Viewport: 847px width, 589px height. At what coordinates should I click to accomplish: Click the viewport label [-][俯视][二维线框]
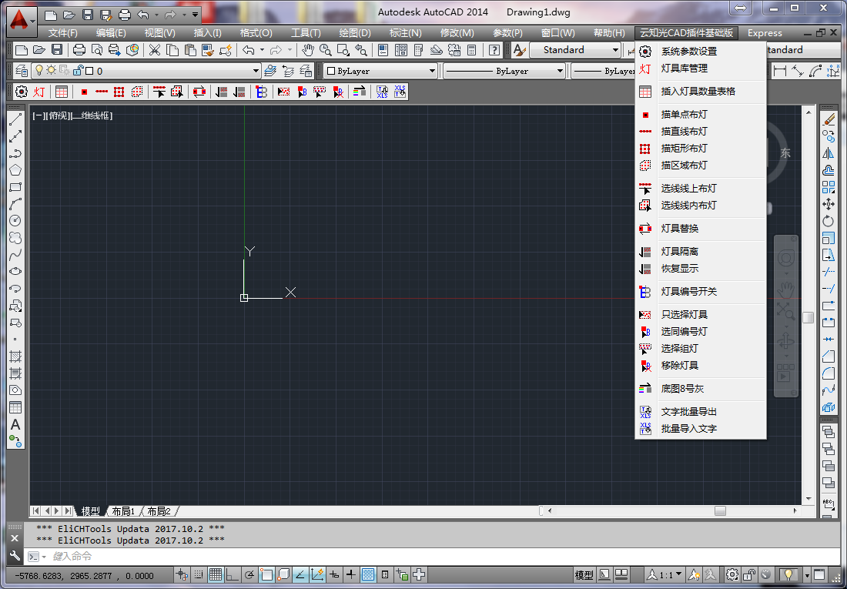point(72,115)
